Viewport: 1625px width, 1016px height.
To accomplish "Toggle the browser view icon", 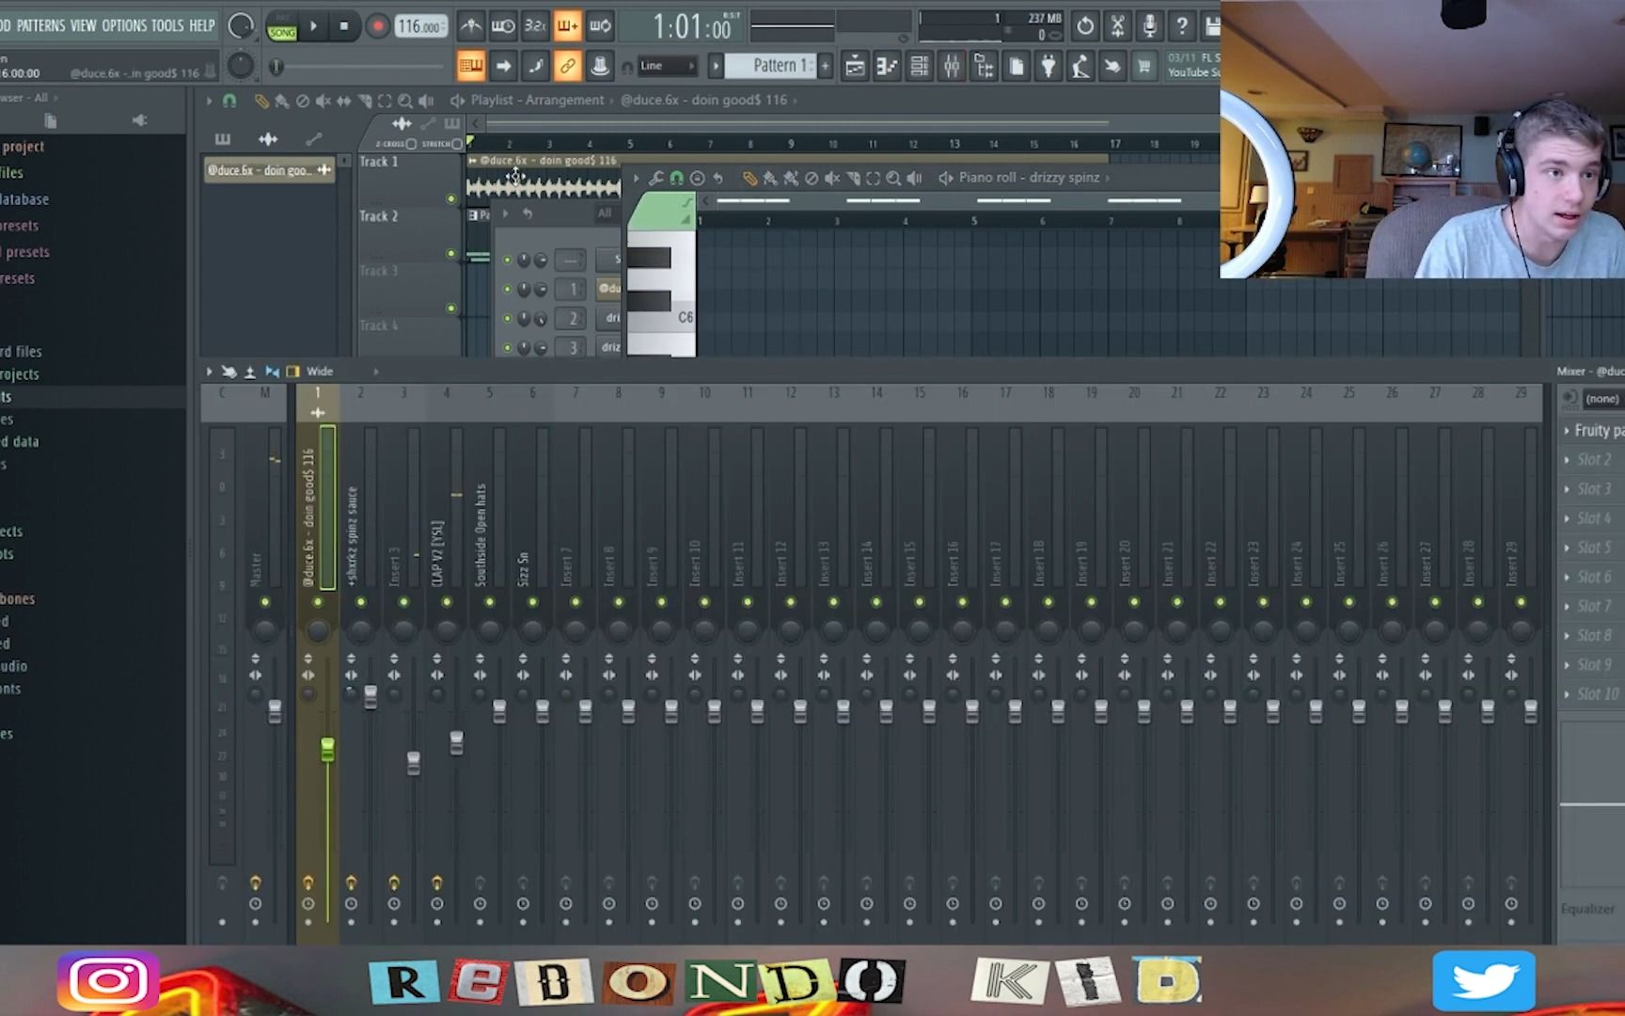I will 984,66.
